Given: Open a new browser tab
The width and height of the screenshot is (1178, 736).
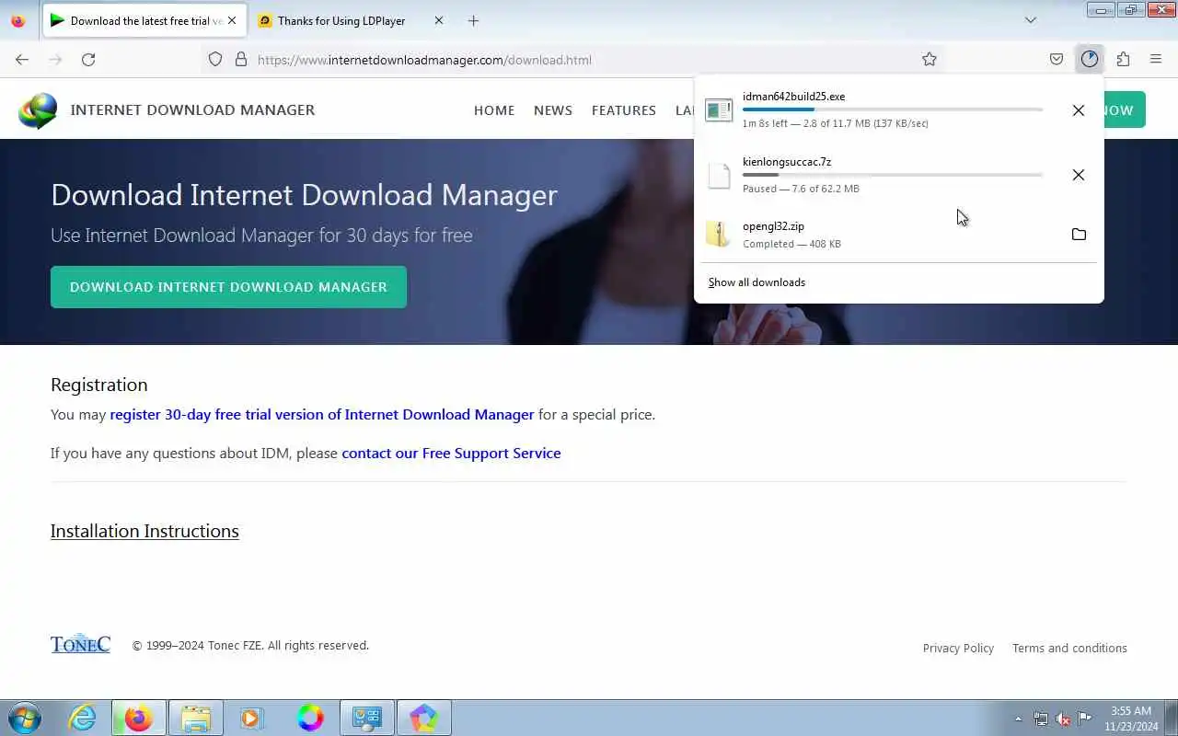Looking at the screenshot, I should tap(473, 20).
